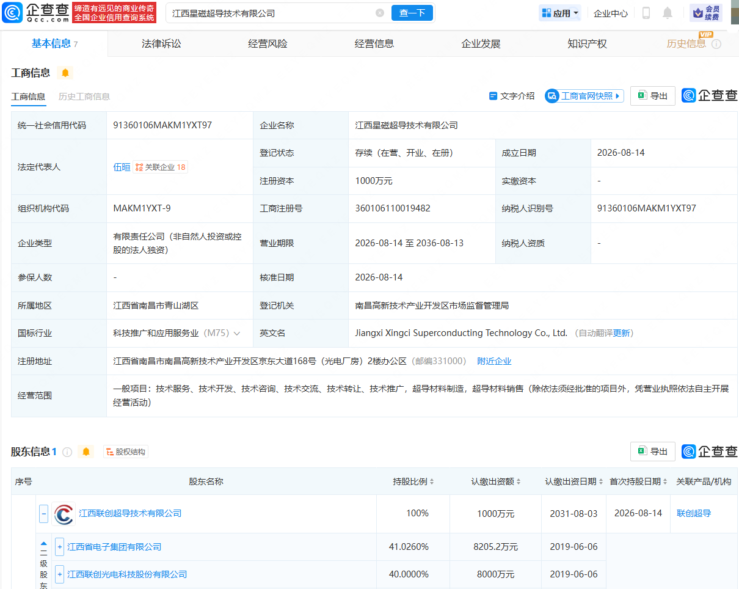Click the bell icon beside 股东信息

tap(86, 452)
